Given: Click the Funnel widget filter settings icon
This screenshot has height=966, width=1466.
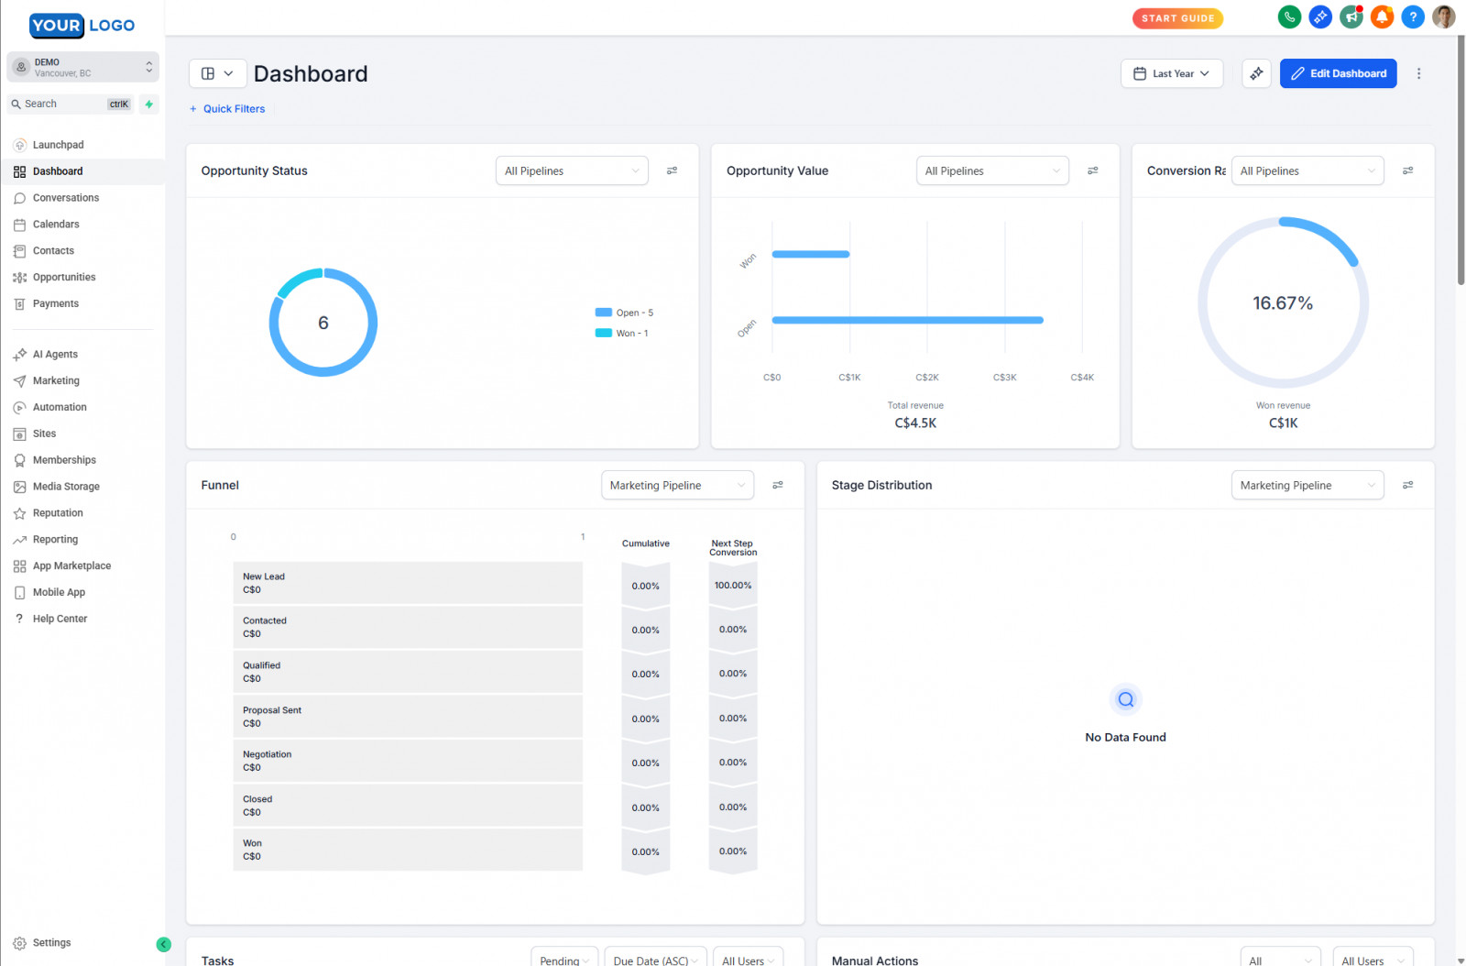Looking at the screenshot, I should 777,485.
